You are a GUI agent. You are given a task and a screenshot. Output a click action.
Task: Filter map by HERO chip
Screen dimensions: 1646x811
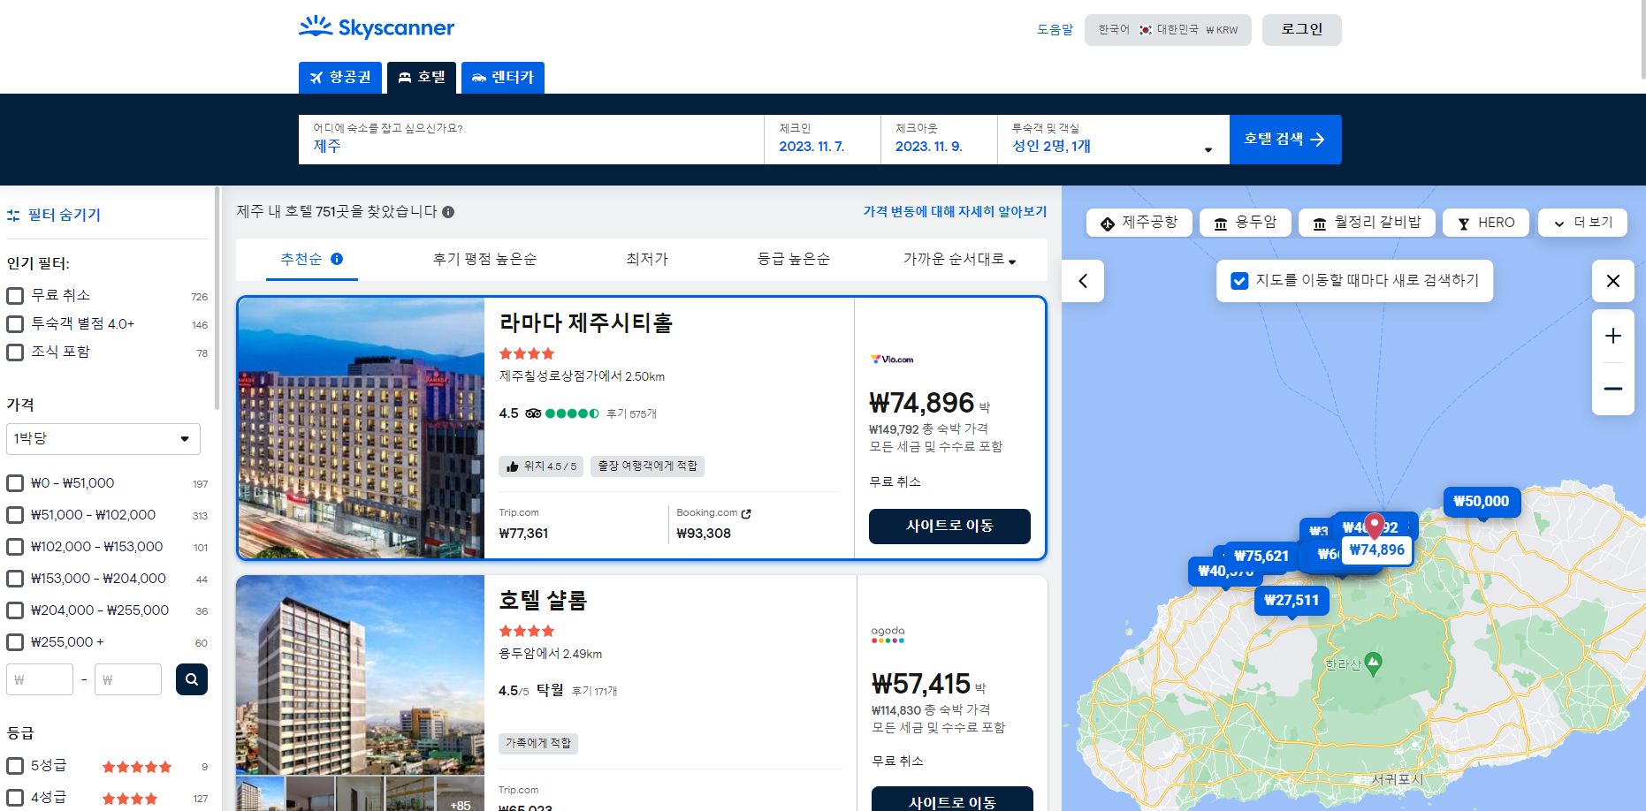pyautogui.click(x=1486, y=223)
